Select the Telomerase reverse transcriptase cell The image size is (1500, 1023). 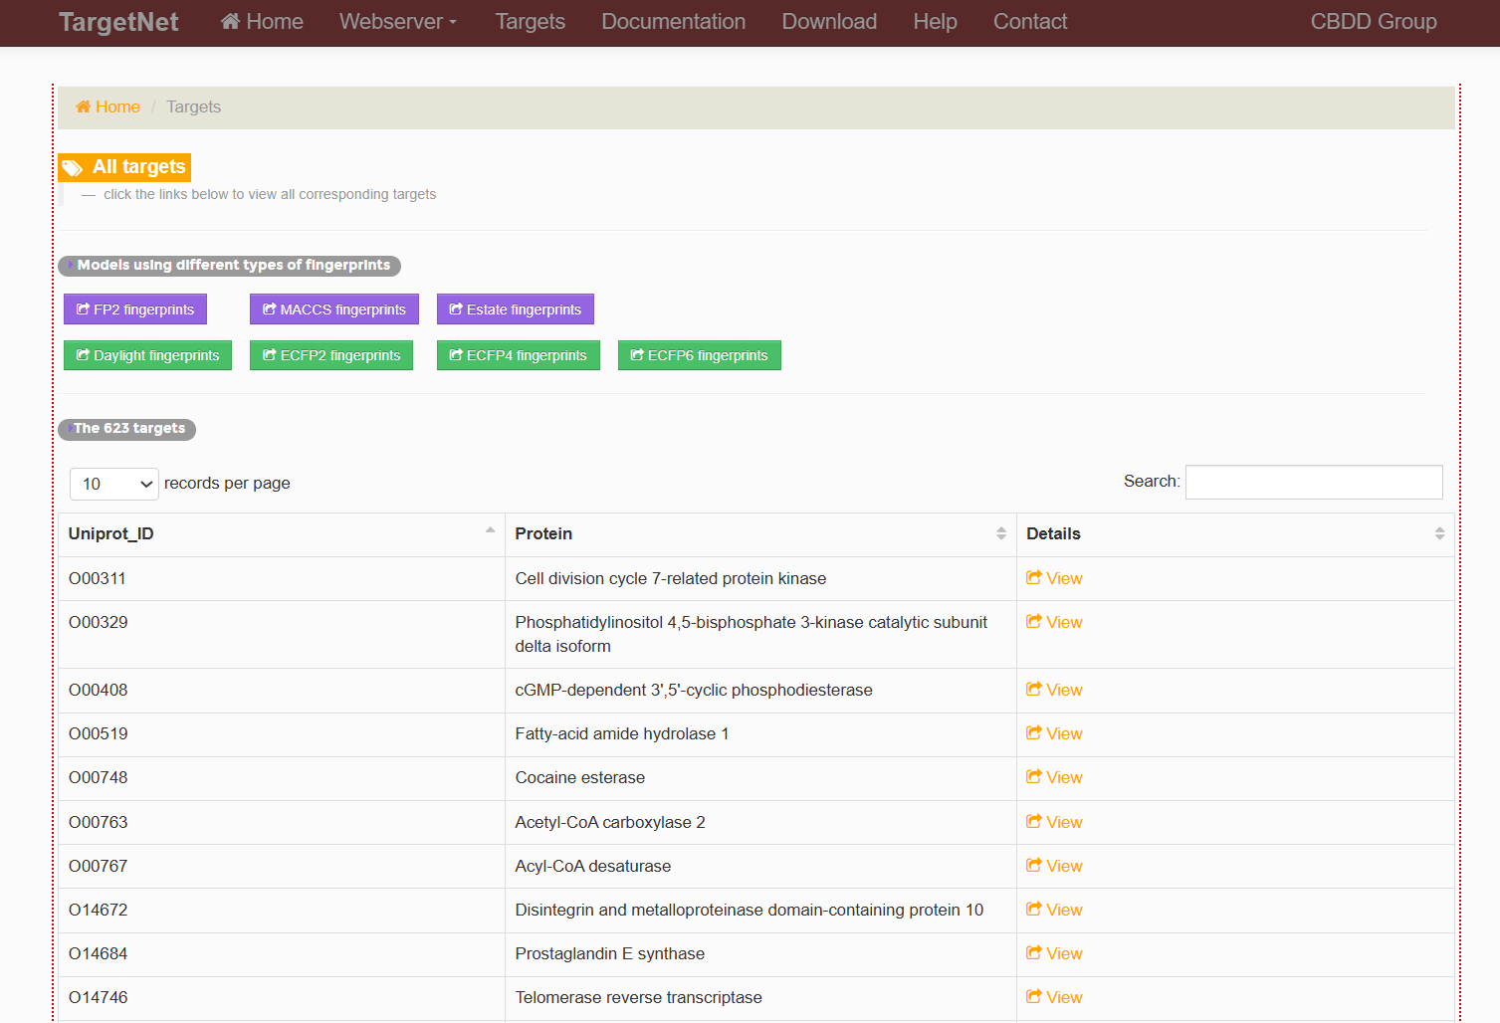pyautogui.click(x=760, y=998)
